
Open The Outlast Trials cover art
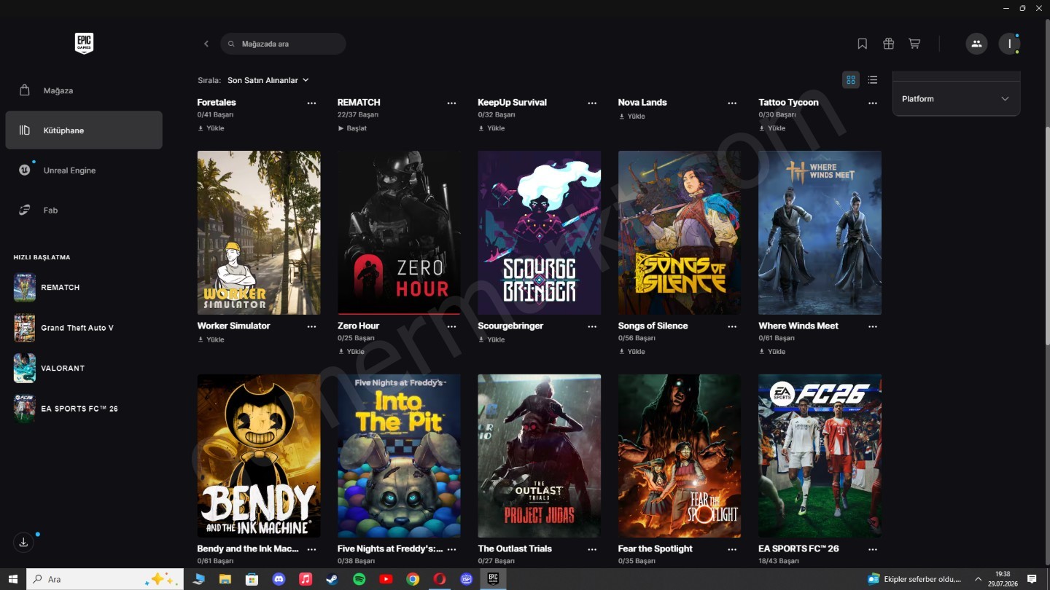click(x=540, y=456)
